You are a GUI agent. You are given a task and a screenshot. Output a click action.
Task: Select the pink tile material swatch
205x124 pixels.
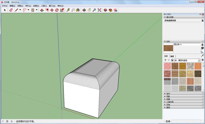pyautogui.click(x=167, y=66)
